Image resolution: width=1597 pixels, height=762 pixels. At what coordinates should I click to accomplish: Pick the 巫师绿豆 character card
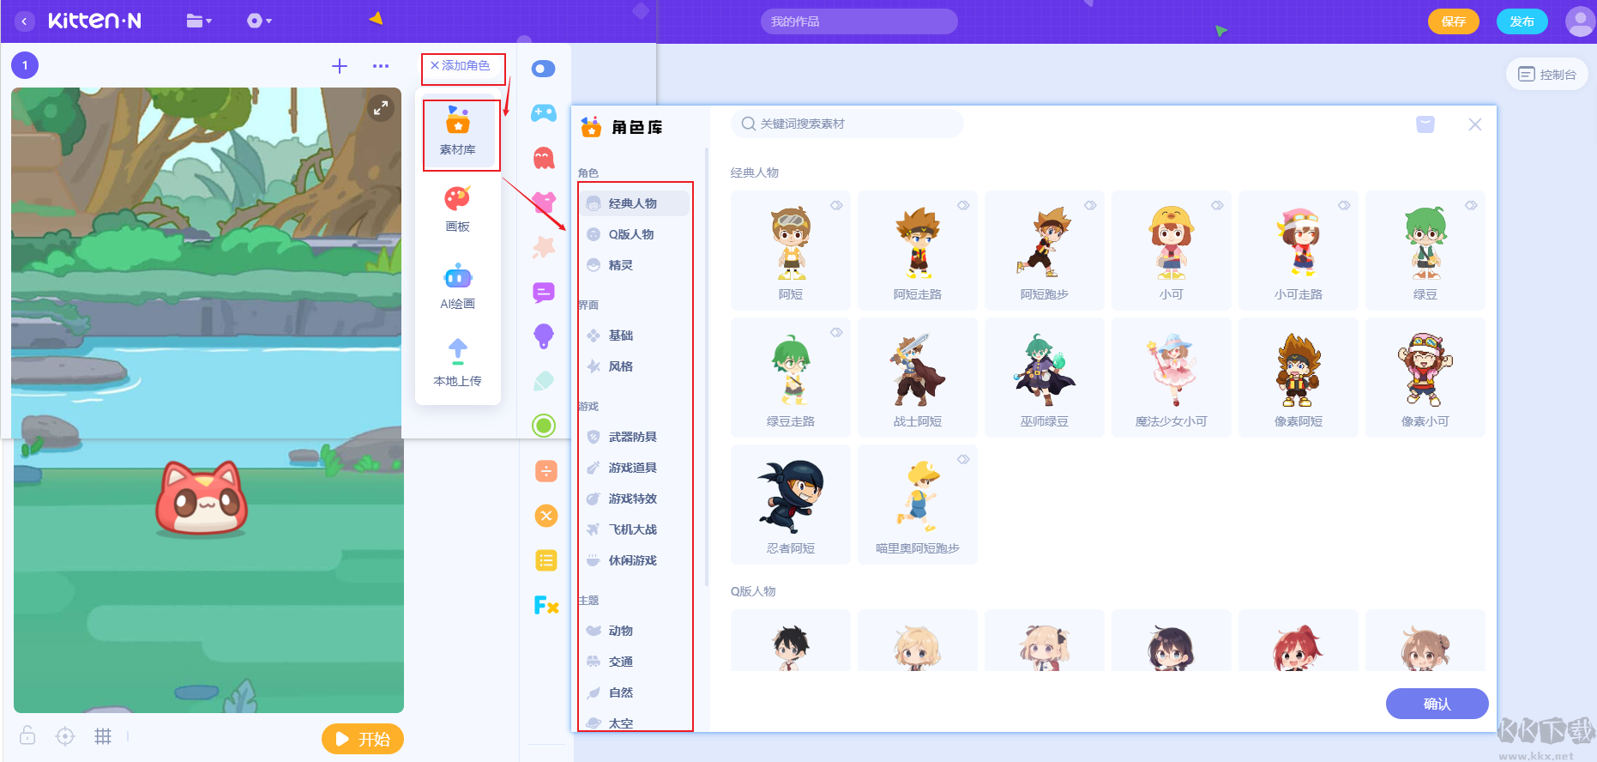(x=1045, y=378)
